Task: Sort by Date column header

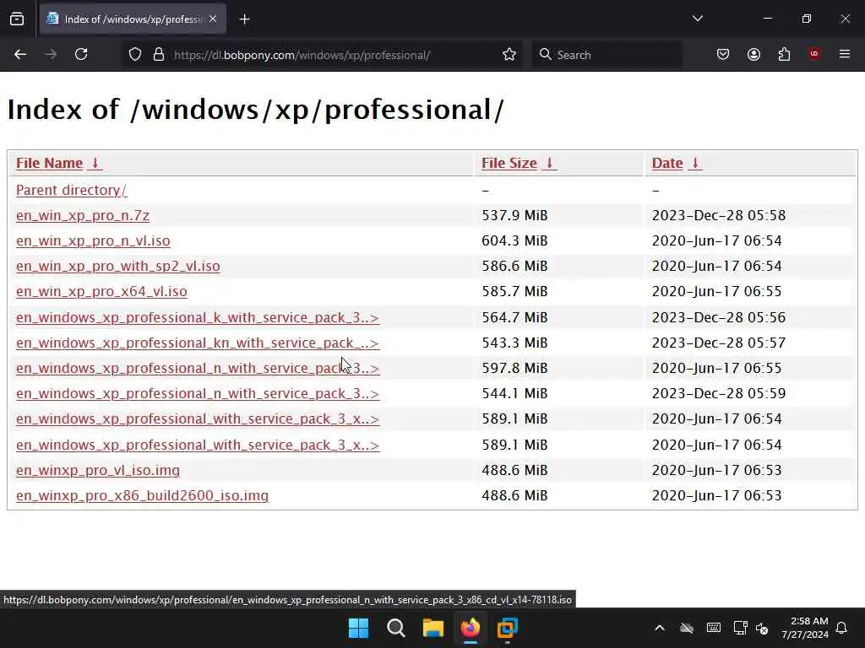Action: tap(667, 163)
